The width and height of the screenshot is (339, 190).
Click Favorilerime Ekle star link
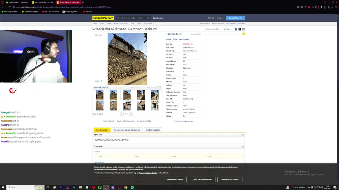212,29
